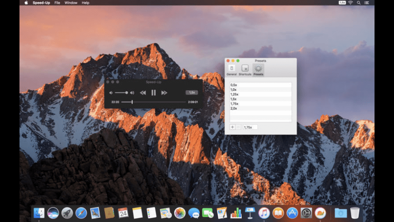
Task: Close the Presets window
Action: (x=228, y=61)
